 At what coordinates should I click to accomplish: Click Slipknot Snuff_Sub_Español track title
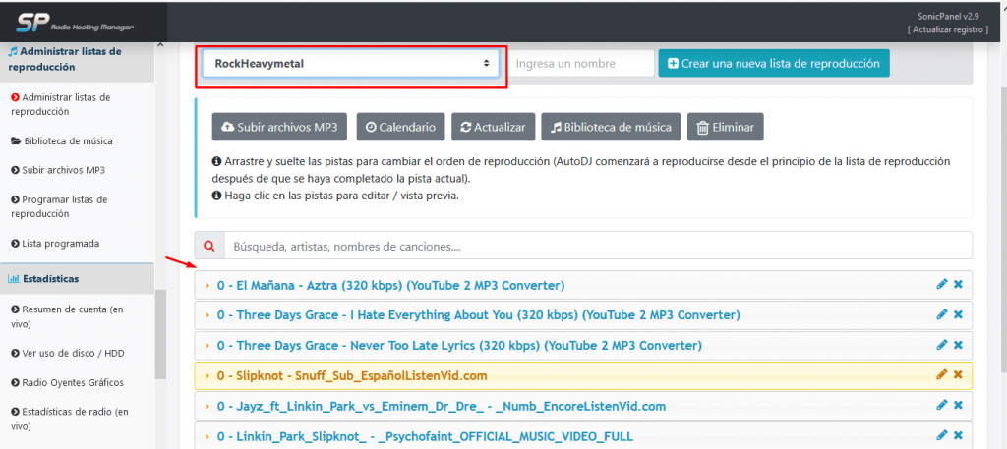pyautogui.click(x=352, y=376)
